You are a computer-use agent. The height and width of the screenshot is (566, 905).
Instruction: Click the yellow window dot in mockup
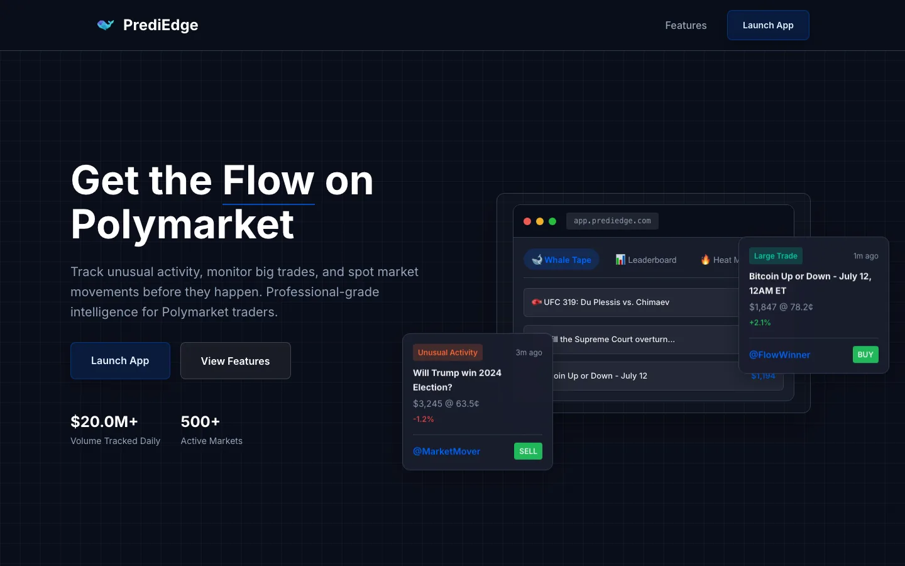pyautogui.click(x=540, y=221)
